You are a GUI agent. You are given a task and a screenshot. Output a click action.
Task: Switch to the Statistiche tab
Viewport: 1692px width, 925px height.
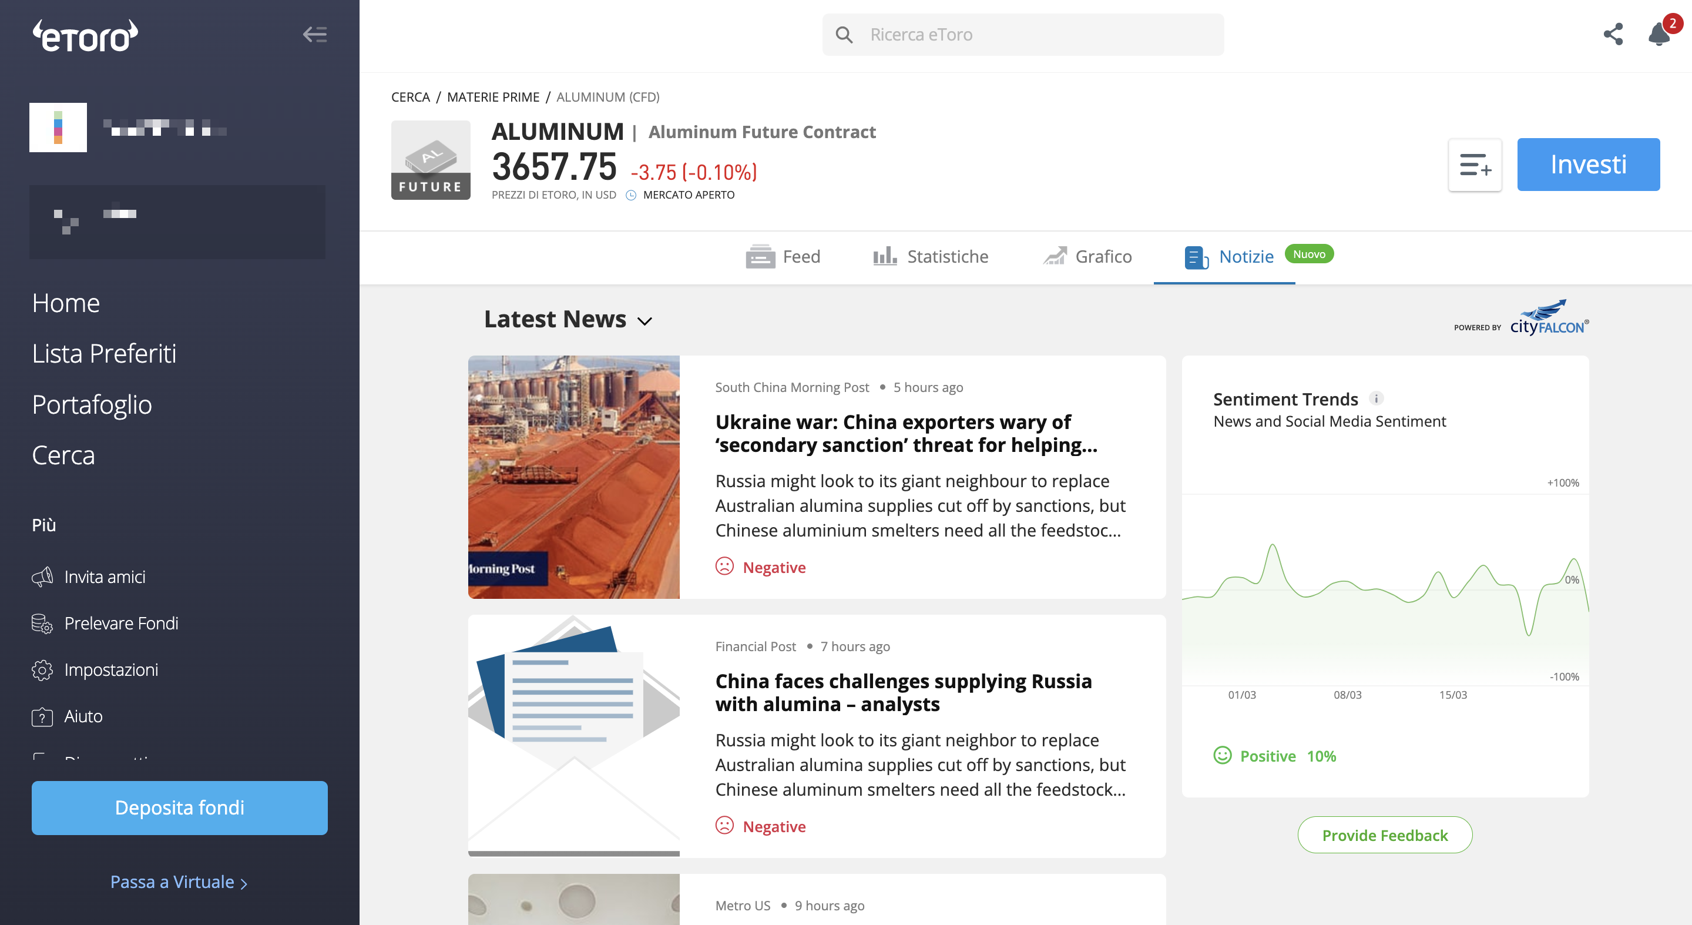930,256
